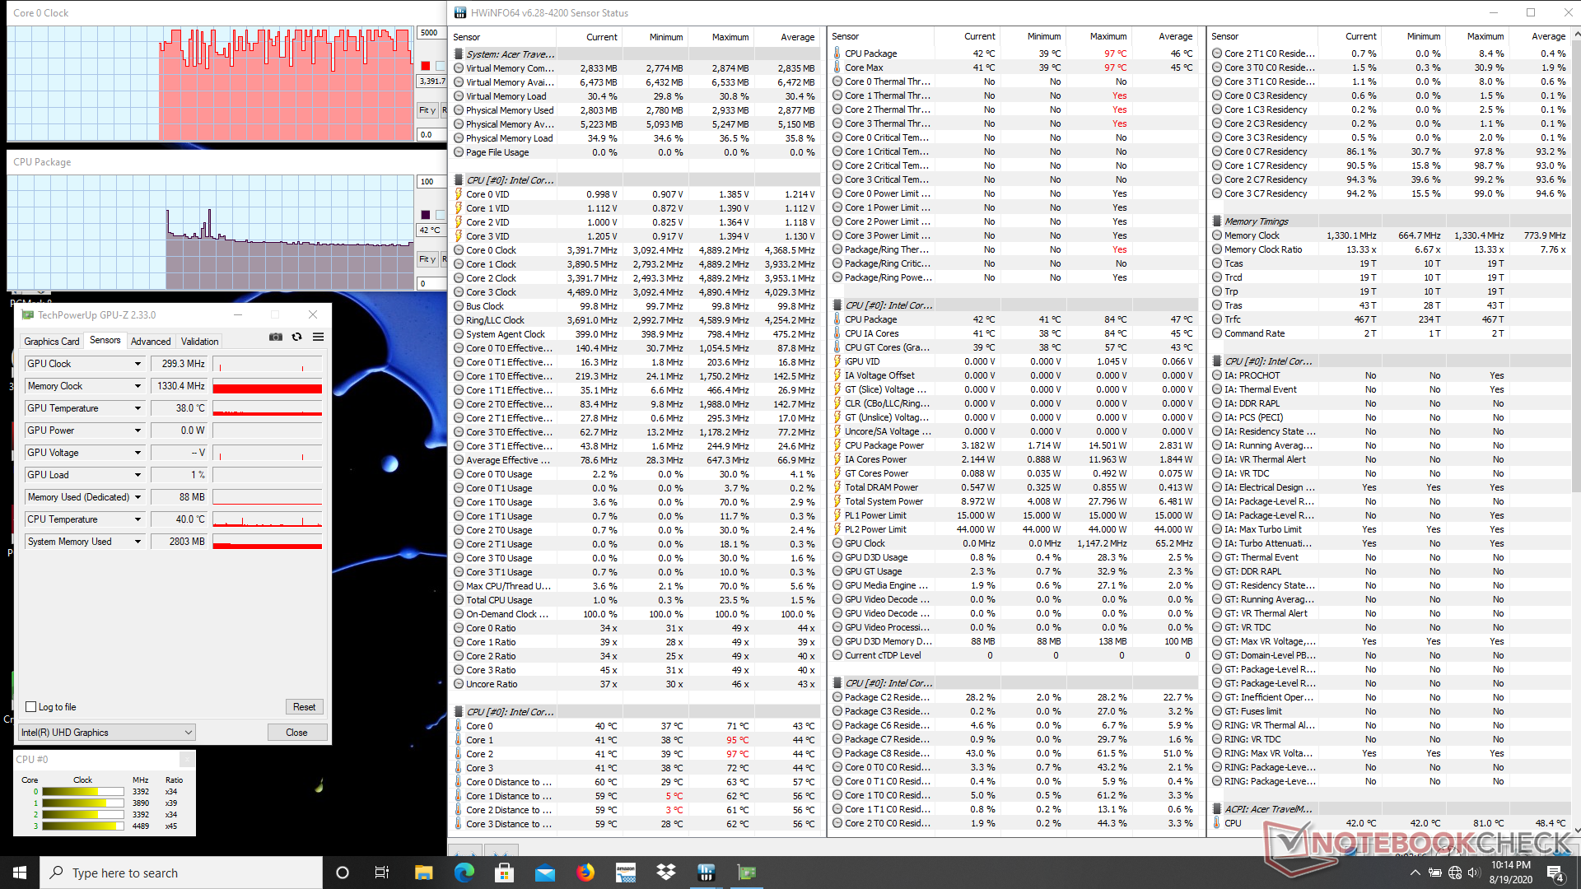
Task: Open the Advanced tab in GPU-Z
Action: click(x=151, y=342)
